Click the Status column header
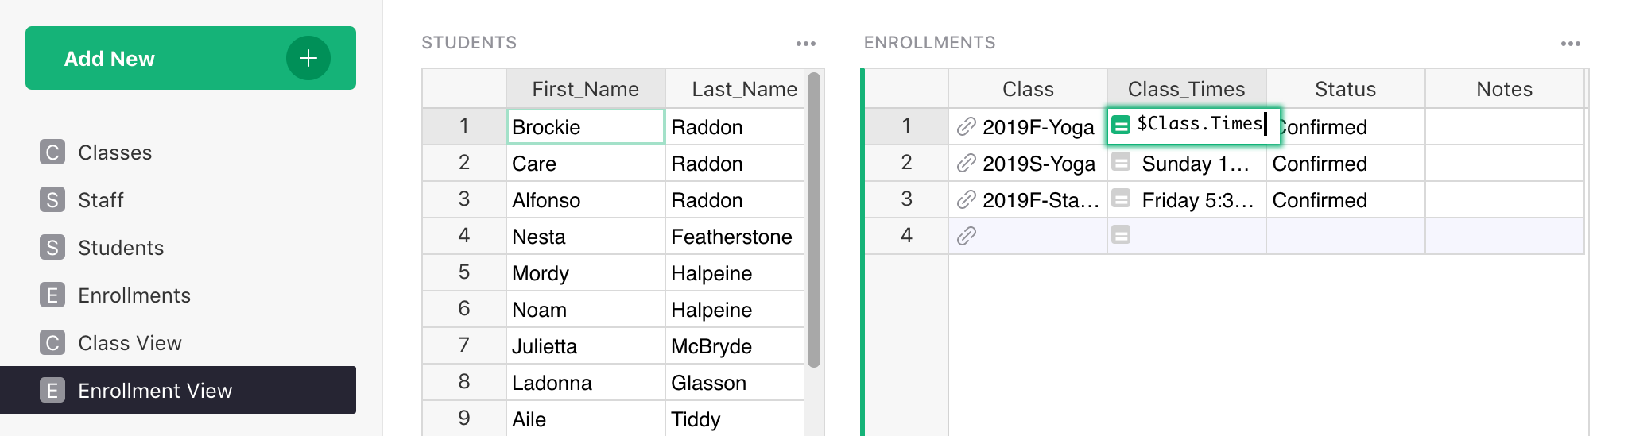The width and height of the screenshot is (1628, 436). (x=1346, y=89)
